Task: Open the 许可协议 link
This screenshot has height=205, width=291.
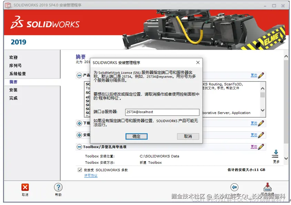Action: click(91, 175)
